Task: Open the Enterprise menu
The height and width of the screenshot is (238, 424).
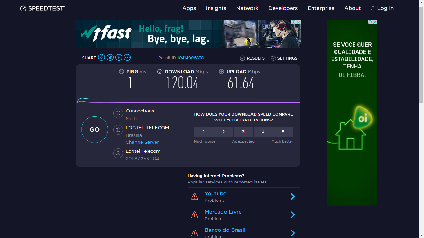Action: tap(321, 8)
